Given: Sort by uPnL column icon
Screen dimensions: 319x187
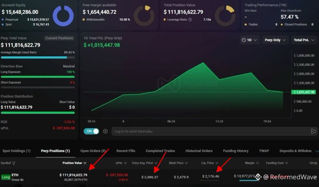Looking at the screenshot, I should tap(125, 163).
